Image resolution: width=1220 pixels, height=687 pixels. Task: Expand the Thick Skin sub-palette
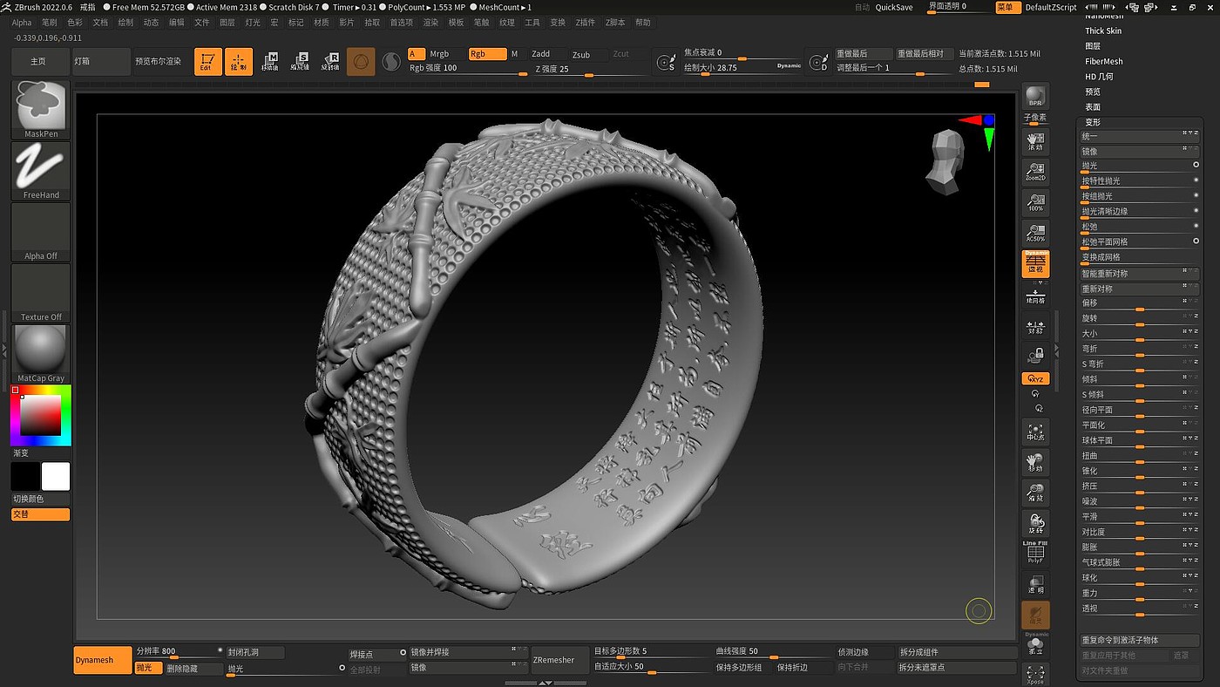[1103, 31]
